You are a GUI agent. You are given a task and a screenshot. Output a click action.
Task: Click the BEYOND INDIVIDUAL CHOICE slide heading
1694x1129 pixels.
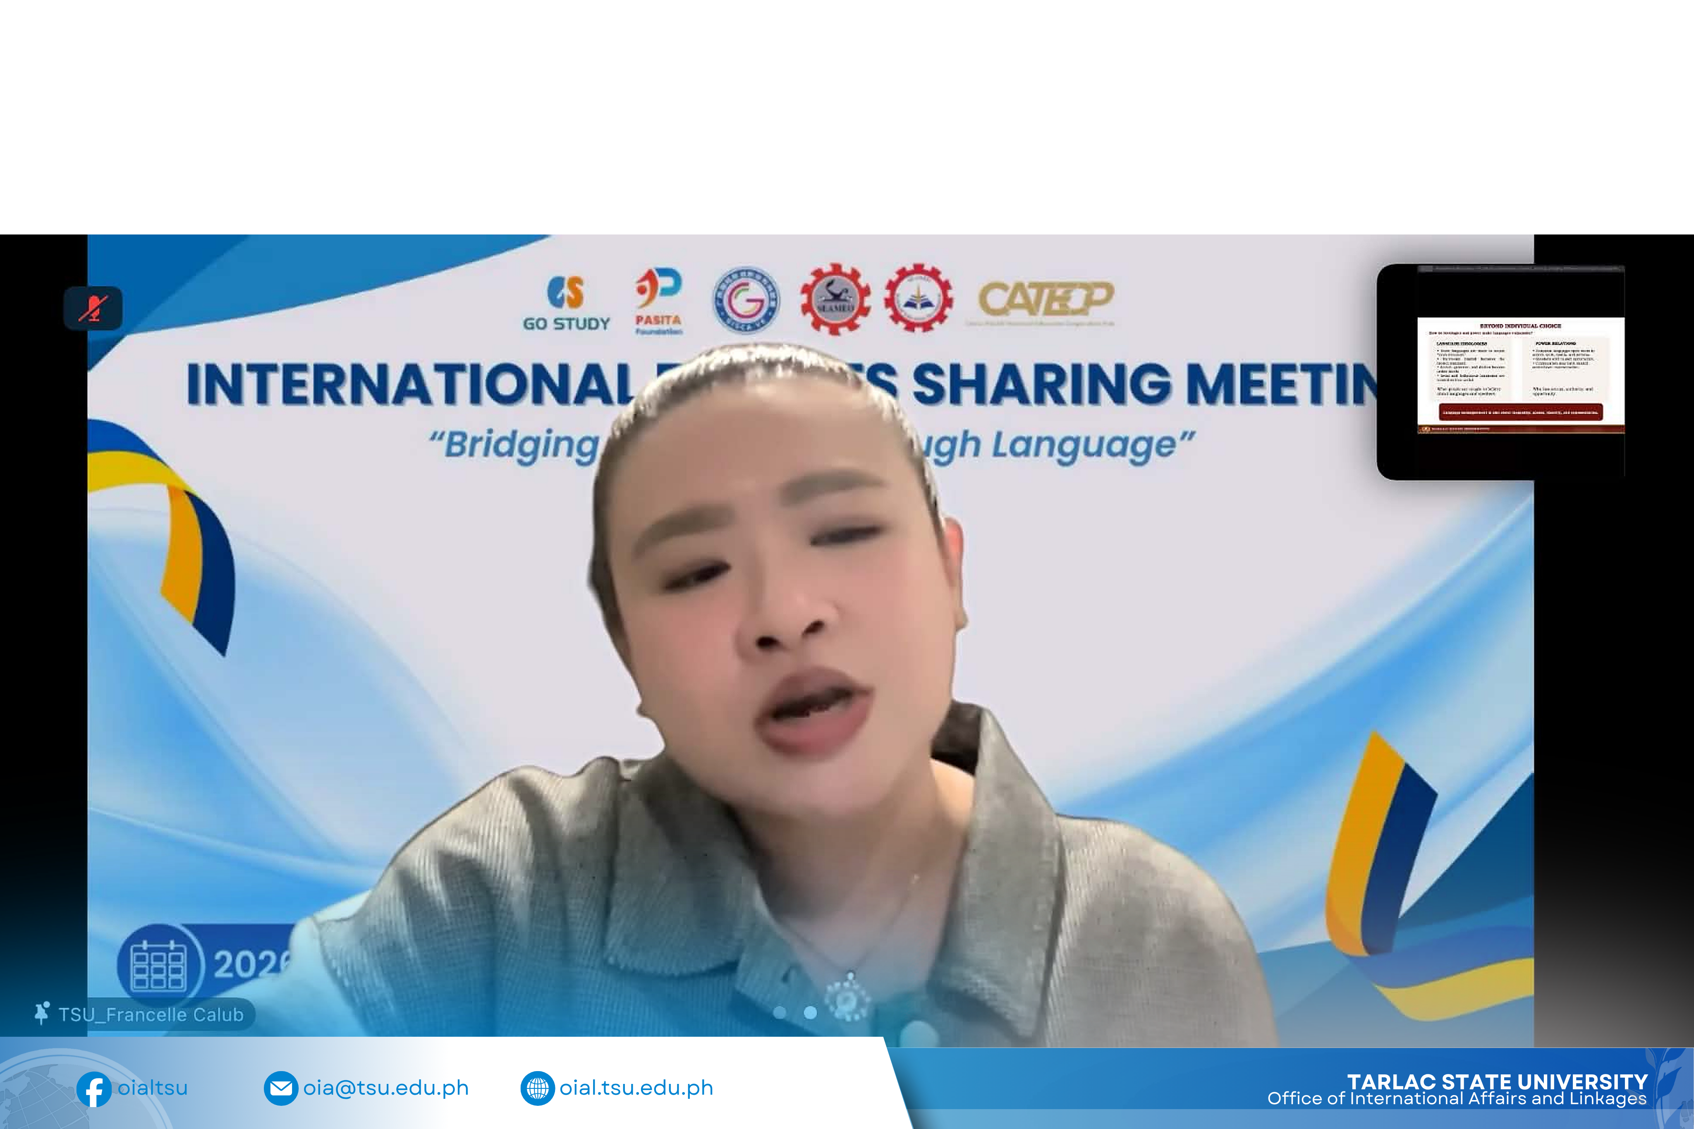pos(1520,326)
